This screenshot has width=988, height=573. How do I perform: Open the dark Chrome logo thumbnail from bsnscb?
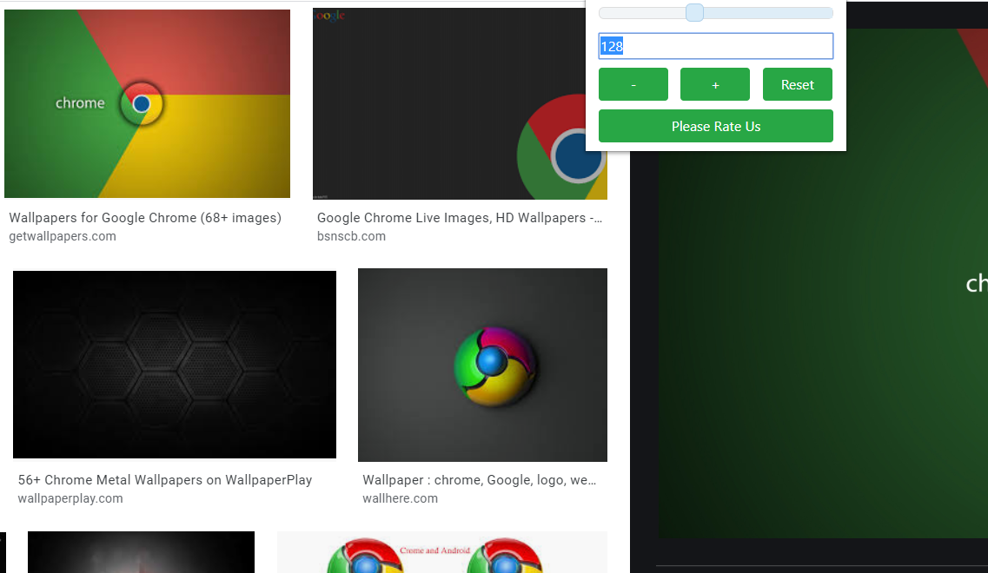tap(460, 103)
